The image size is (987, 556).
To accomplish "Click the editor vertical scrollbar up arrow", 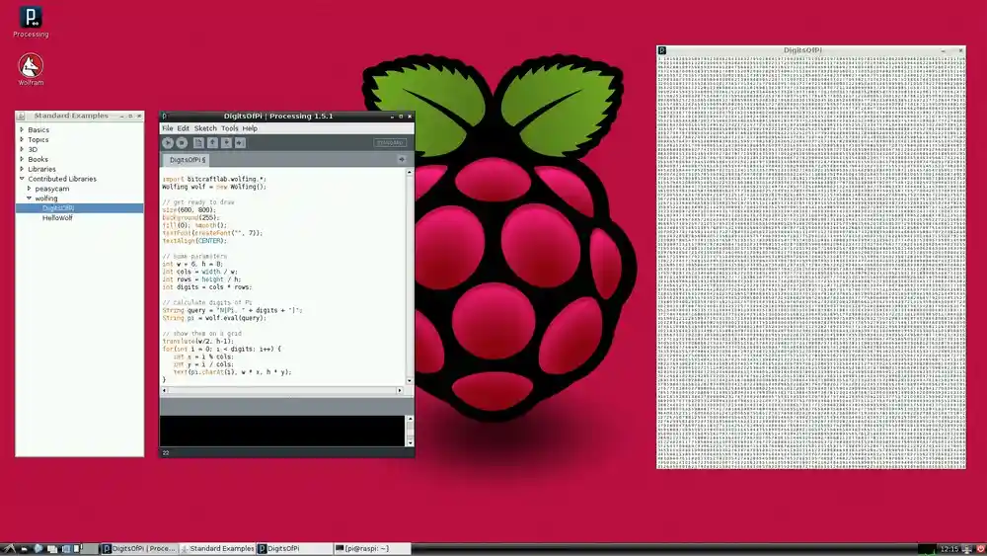I will pyautogui.click(x=410, y=172).
